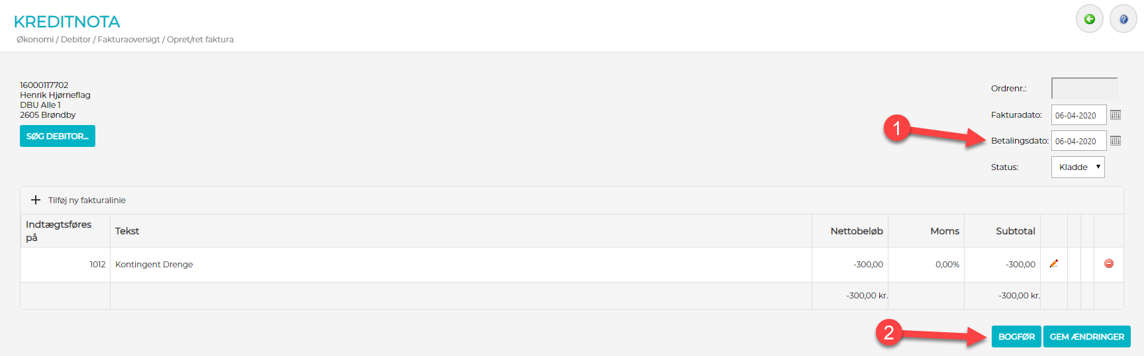
Task: Save with the GEM ÆNDRINGER button
Action: (x=1086, y=337)
